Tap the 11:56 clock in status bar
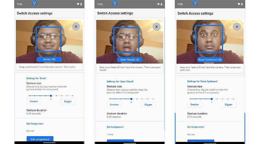This screenshot has height=144, width=260. [20, 4]
